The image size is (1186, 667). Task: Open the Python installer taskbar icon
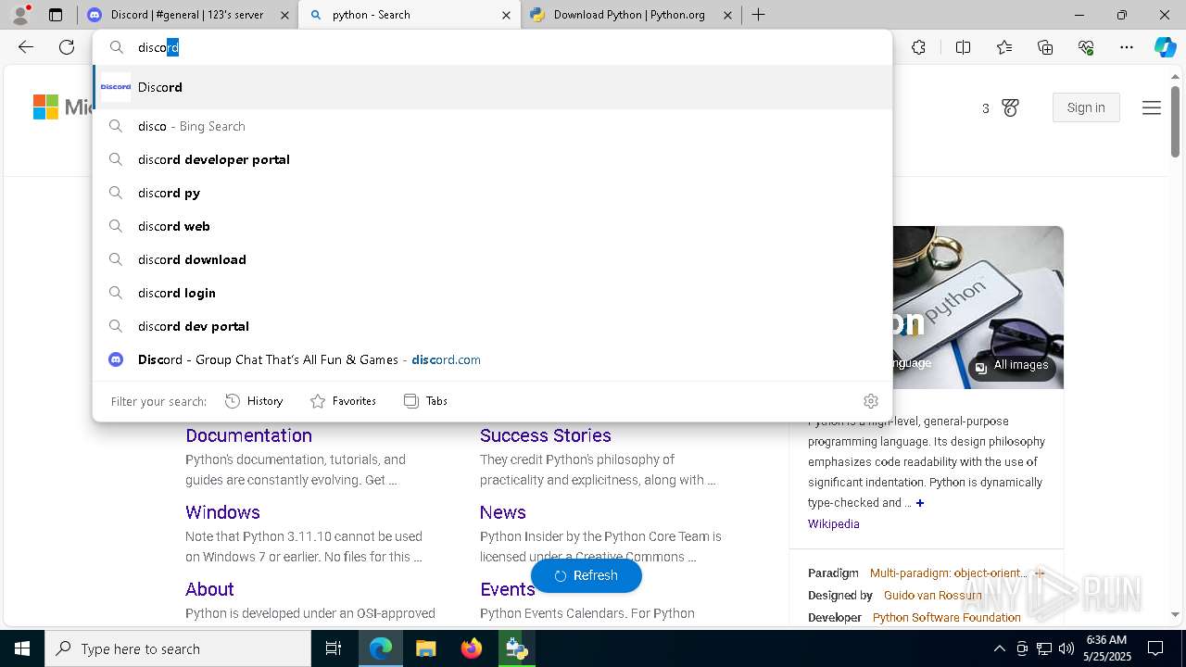pyautogui.click(x=517, y=648)
